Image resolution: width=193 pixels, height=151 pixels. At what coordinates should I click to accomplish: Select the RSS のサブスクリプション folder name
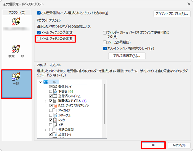pyautogui.click(x=73, y=106)
